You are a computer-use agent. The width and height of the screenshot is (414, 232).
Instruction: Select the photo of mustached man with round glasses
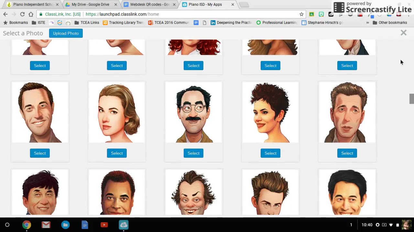pos(193,153)
